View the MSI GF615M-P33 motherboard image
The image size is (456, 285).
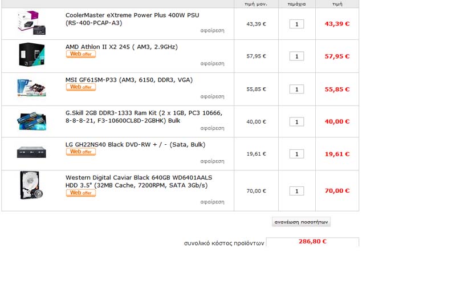coord(31,88)
